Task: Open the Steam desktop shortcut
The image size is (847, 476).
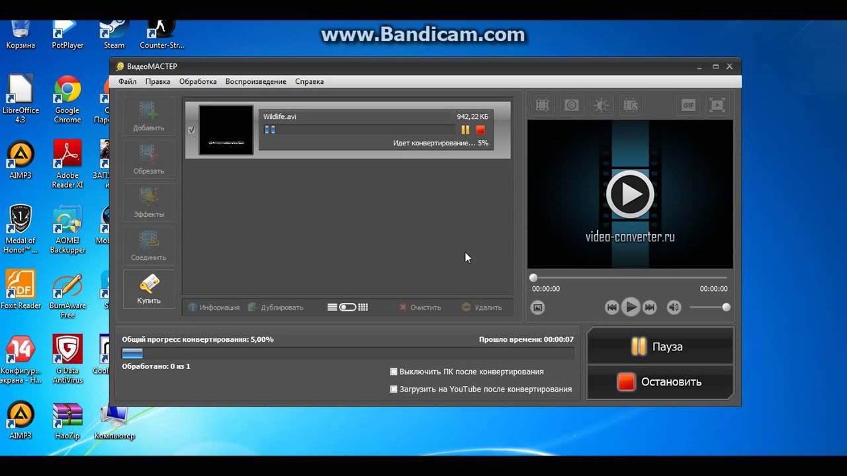Action: click(x=114, y=35)
